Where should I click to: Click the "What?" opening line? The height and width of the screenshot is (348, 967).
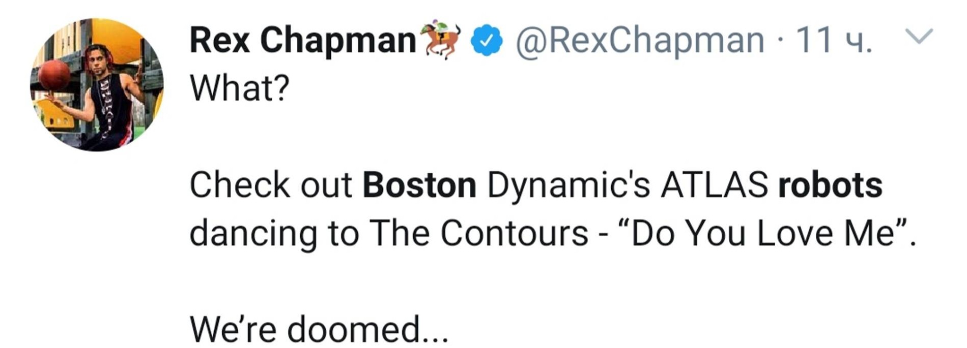(240, 88)
